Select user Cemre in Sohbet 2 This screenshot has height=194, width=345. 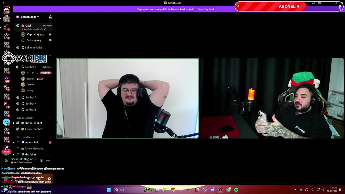[30, 84]
